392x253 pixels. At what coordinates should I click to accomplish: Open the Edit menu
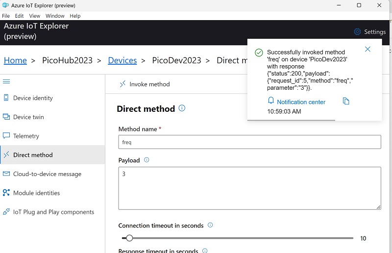click(19, 16)
